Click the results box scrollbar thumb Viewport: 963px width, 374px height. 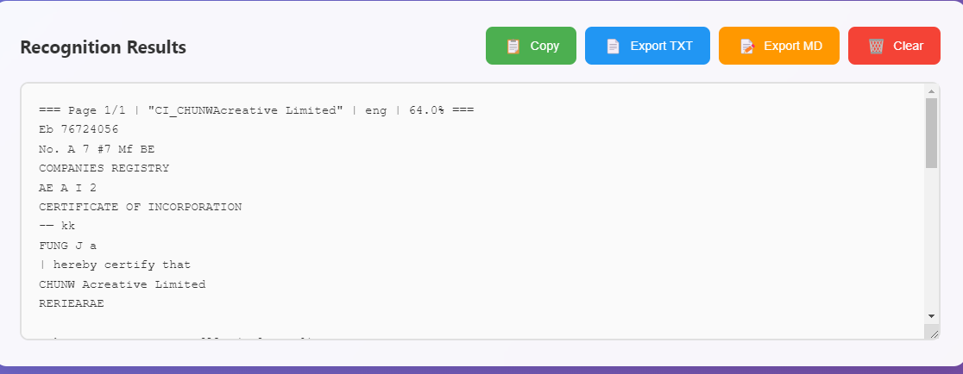(931, 132)
